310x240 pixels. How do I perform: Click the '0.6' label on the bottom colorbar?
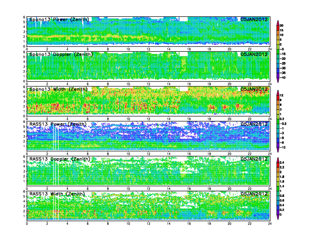point(282,200)
